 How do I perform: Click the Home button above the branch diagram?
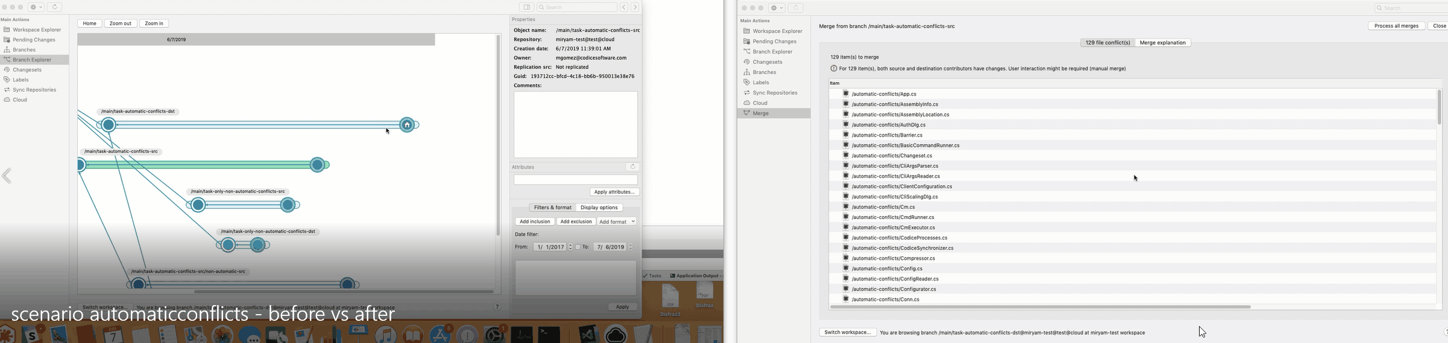pos(89,23)
